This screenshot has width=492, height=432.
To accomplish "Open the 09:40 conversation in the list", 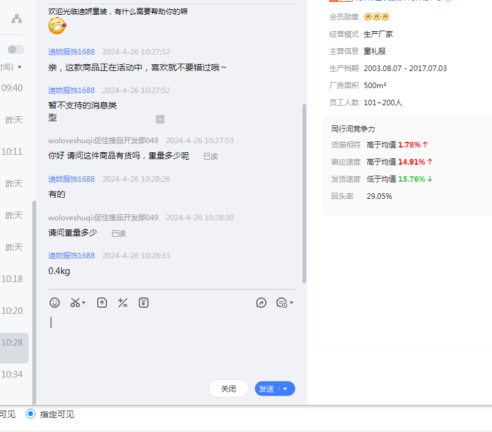I will (x=12, y=88).
